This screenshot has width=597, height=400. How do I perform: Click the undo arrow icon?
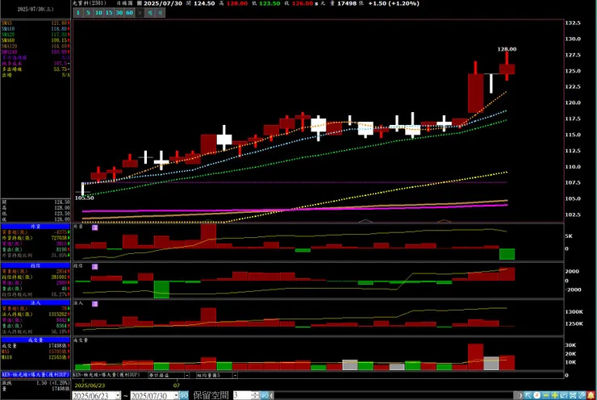564,395
